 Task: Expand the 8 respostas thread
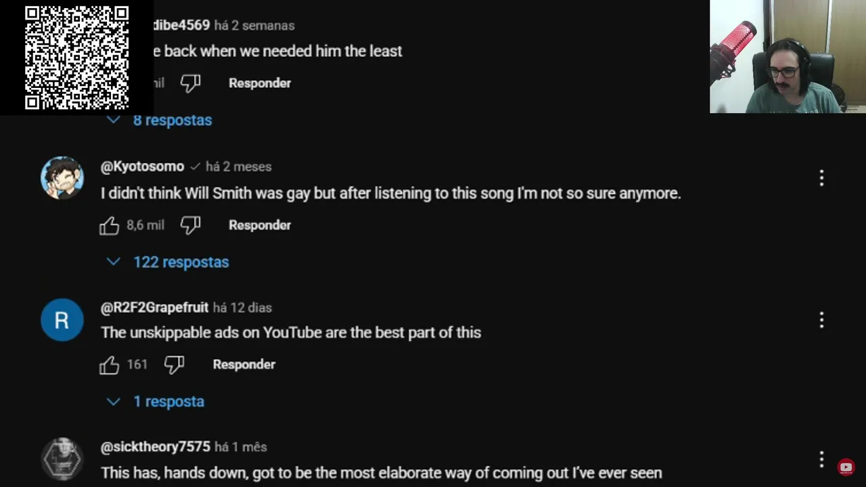pos(160,120)
